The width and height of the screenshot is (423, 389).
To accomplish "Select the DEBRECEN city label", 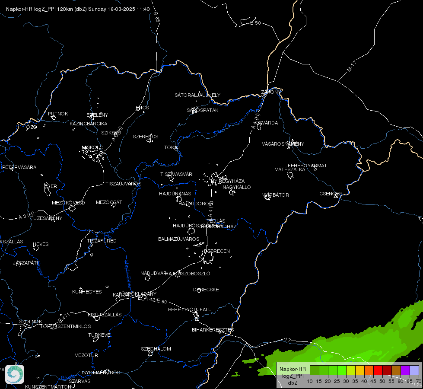I will [x=217, y=251].
